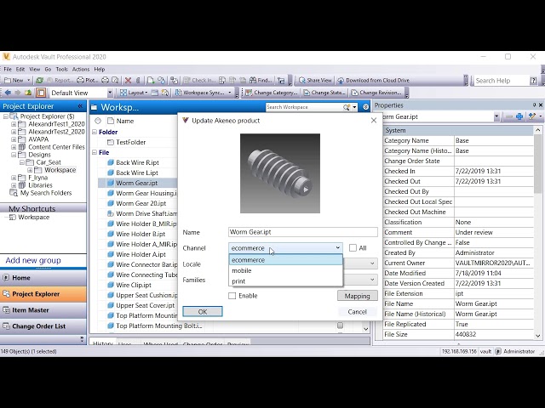
Task: Click the Search Workspace field
Action: click(303, 107)
